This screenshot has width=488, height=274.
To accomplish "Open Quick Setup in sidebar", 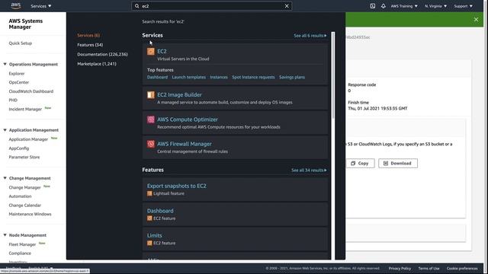I will pos(21,43).
